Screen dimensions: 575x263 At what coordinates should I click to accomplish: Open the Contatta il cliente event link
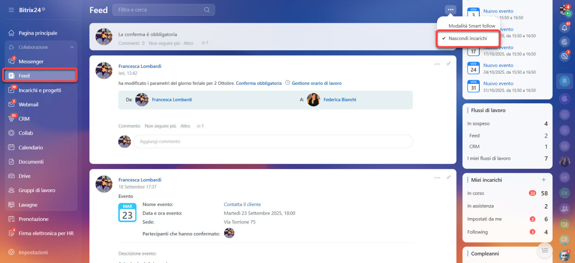point(242,204)
